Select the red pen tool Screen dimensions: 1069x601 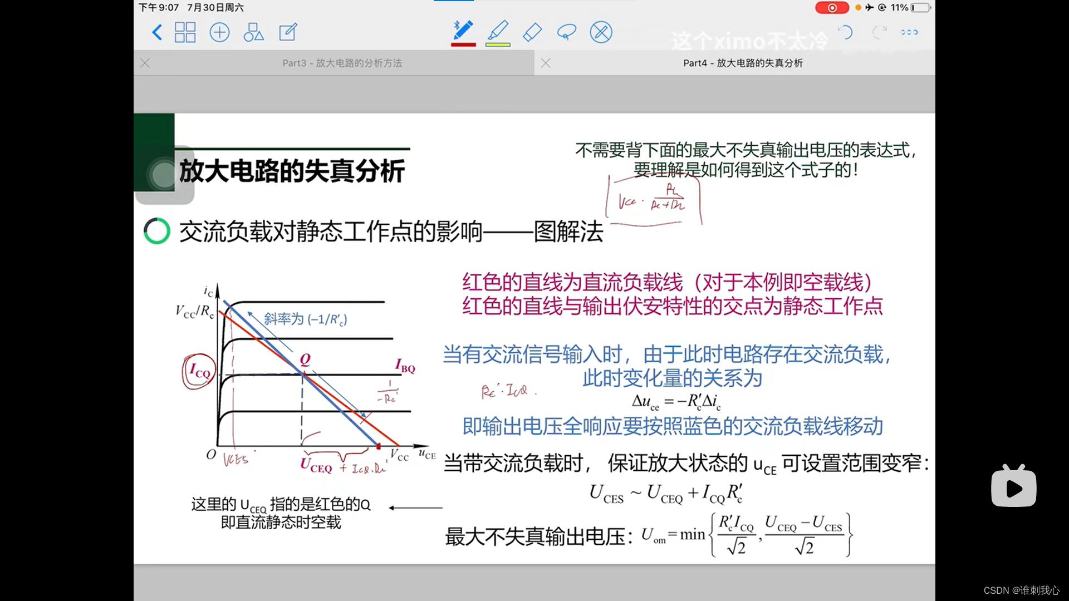[x=463, y=30]
